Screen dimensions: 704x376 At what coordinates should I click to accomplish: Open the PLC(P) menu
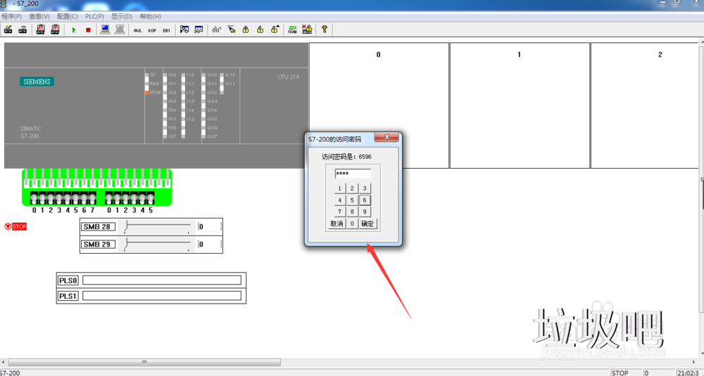point(94,16)
